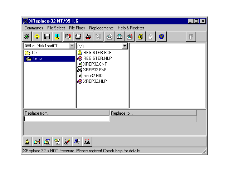Click the globe icon in the toolbar
This screenshot has height=172, width=229.
tap(161, 36)
